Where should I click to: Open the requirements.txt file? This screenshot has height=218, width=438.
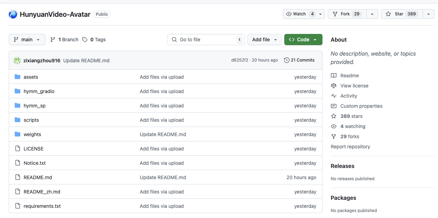(x=42, y=206)
